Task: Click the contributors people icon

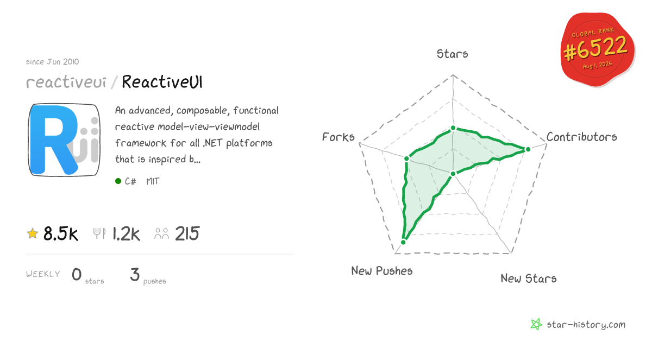Action: pos(162,234)
